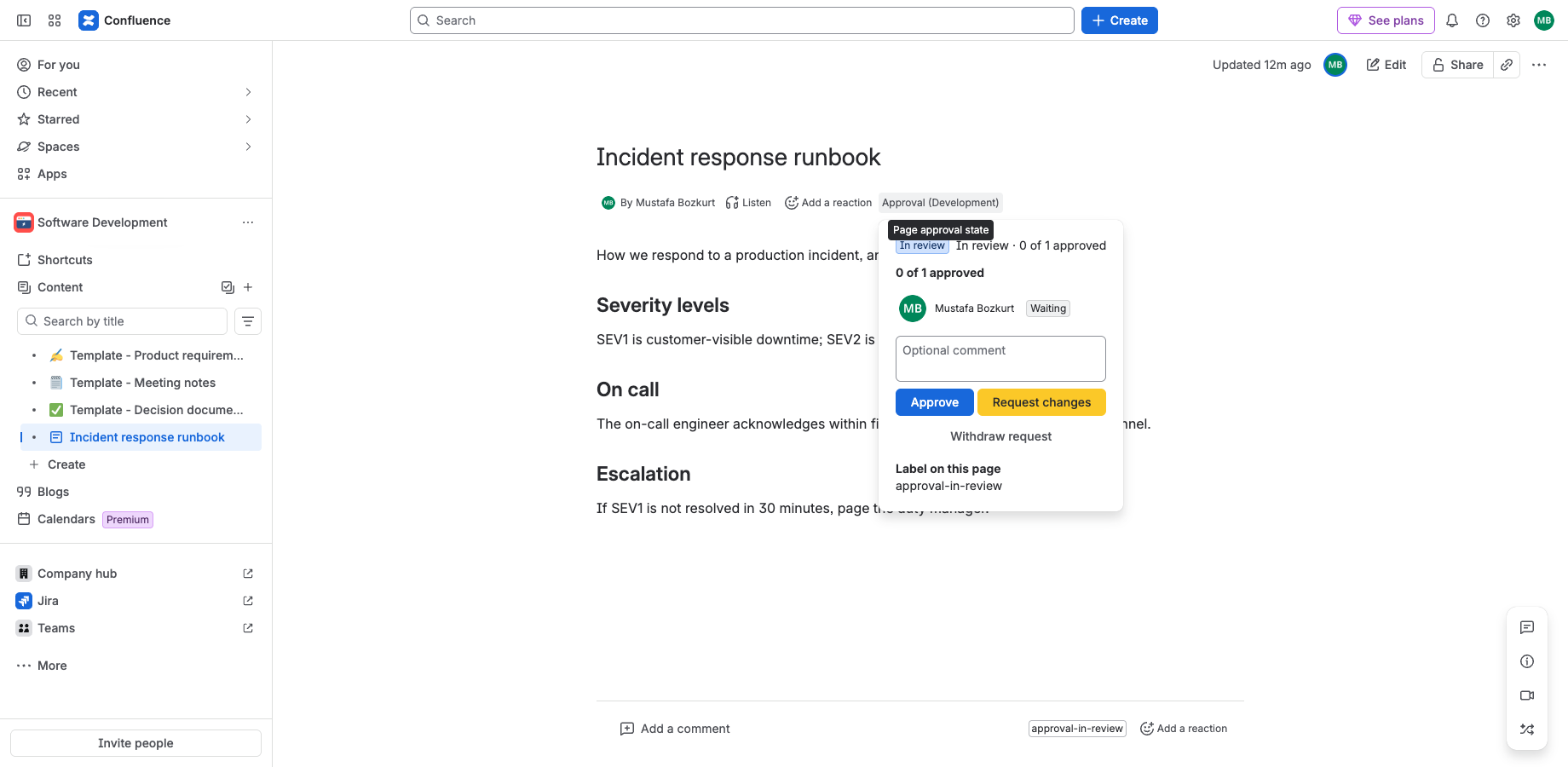
Task: Click Invite people button
Action: [136, 743]
